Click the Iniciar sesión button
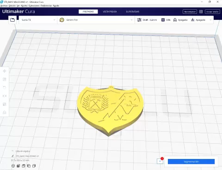This screenshot has width=222, height=170. pyautogui.click(x=212, y=12)
